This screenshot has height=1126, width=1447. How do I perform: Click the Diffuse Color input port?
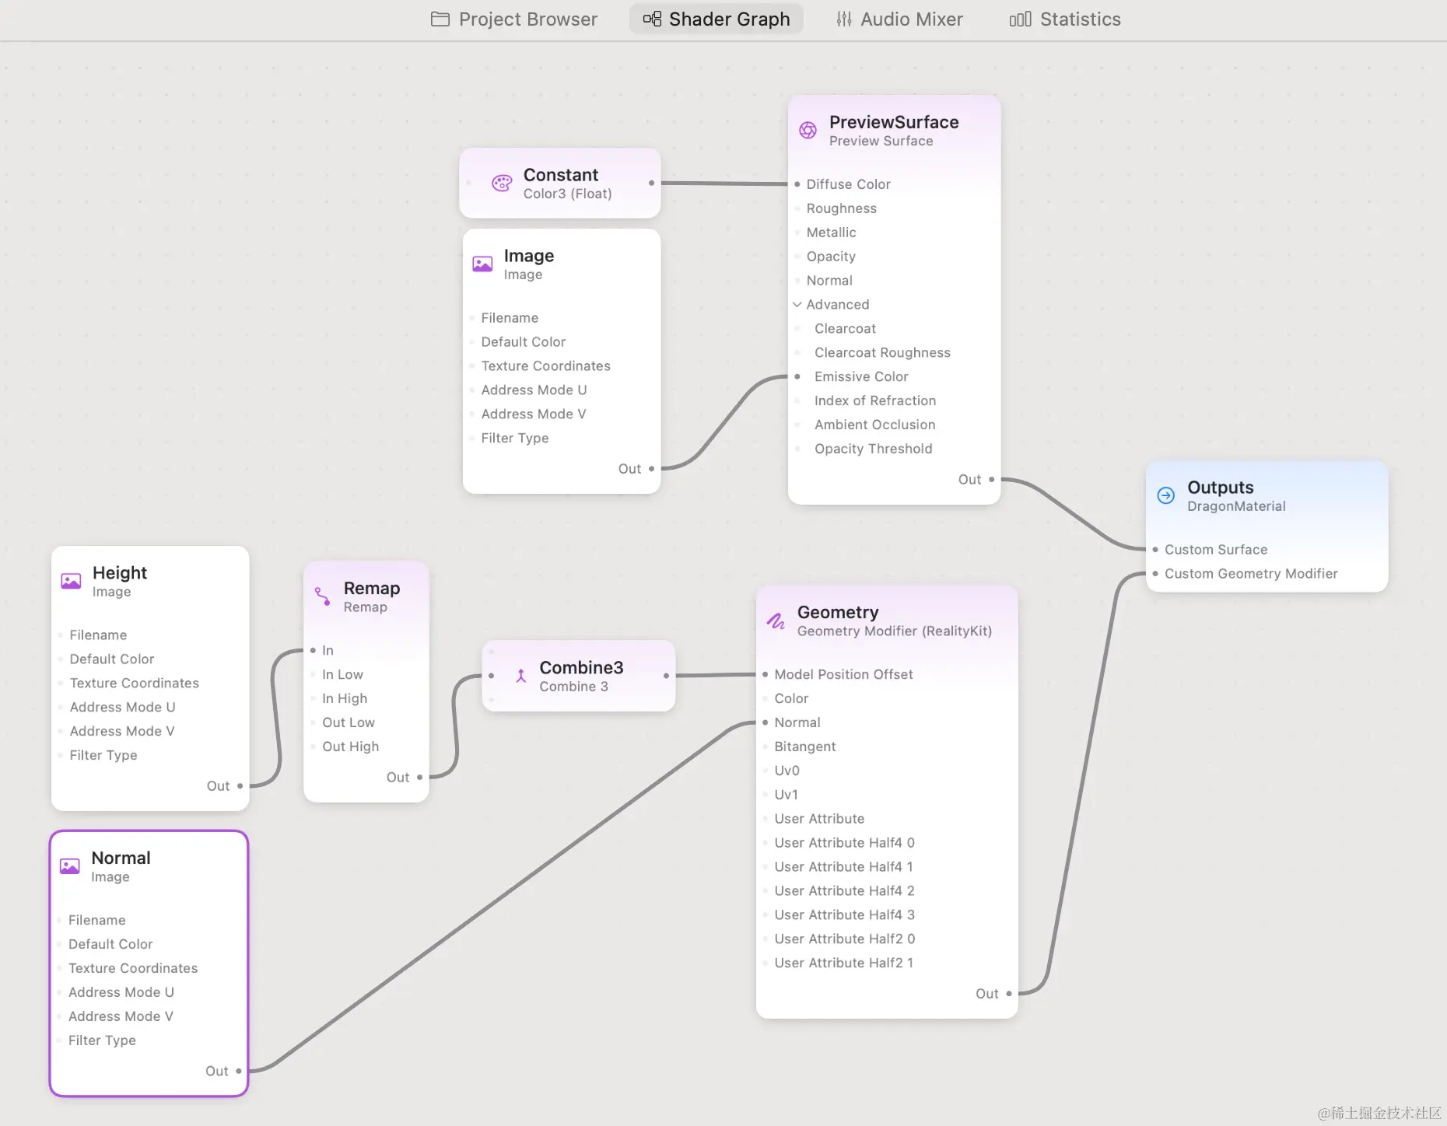[797, 184]
